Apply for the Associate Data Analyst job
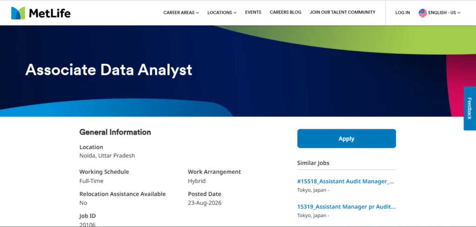This screenshot has height=227, width=476. [346, 139]
